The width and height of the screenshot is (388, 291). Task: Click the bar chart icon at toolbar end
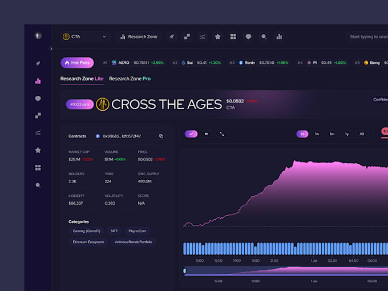(x=279, y=37)
